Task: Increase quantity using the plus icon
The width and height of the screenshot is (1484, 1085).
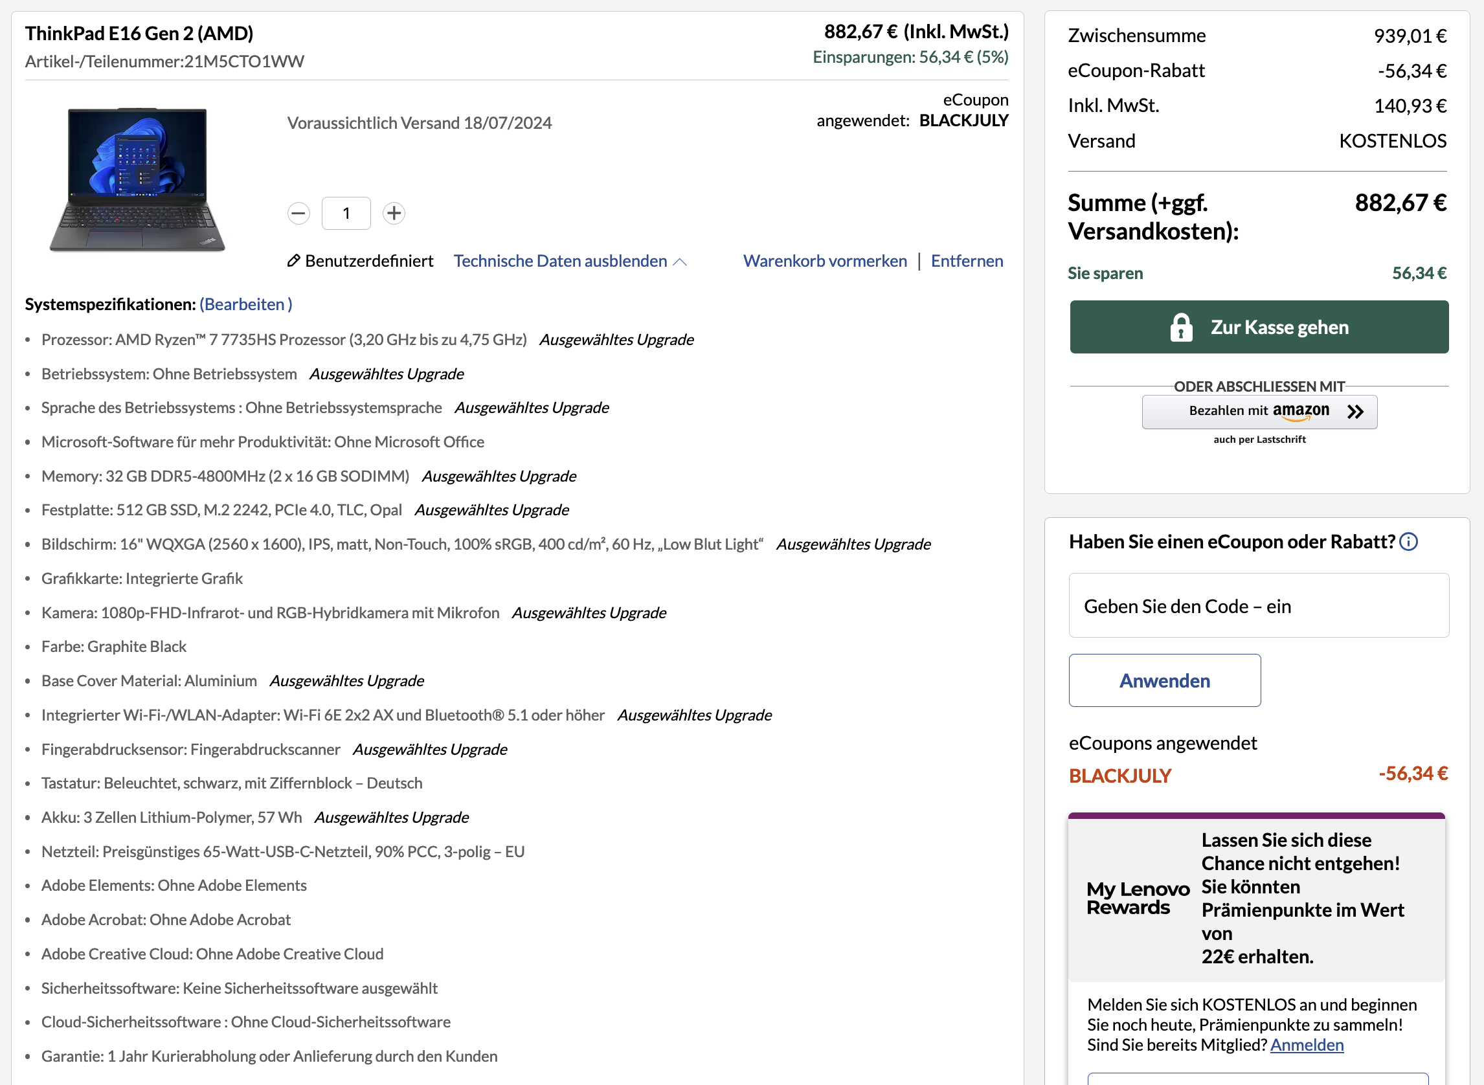Action: coord(393,213)
